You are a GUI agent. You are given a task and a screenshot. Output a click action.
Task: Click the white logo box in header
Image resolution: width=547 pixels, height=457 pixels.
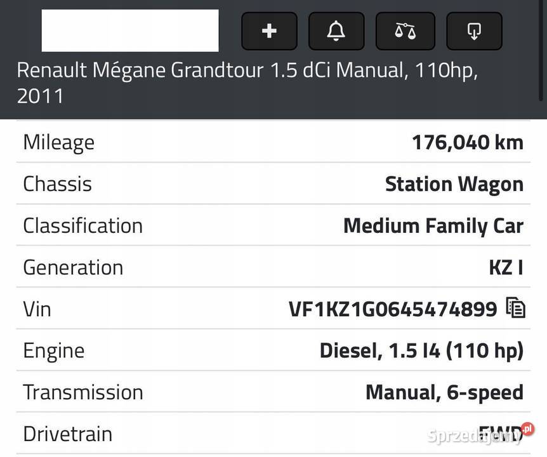coord(130,30)
